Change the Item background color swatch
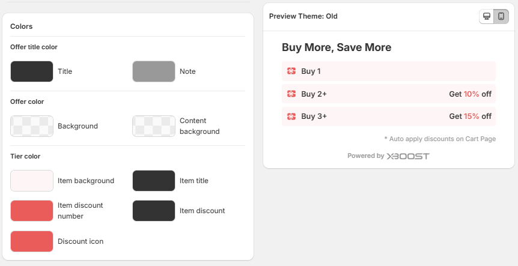 click(x=32, y=181)
